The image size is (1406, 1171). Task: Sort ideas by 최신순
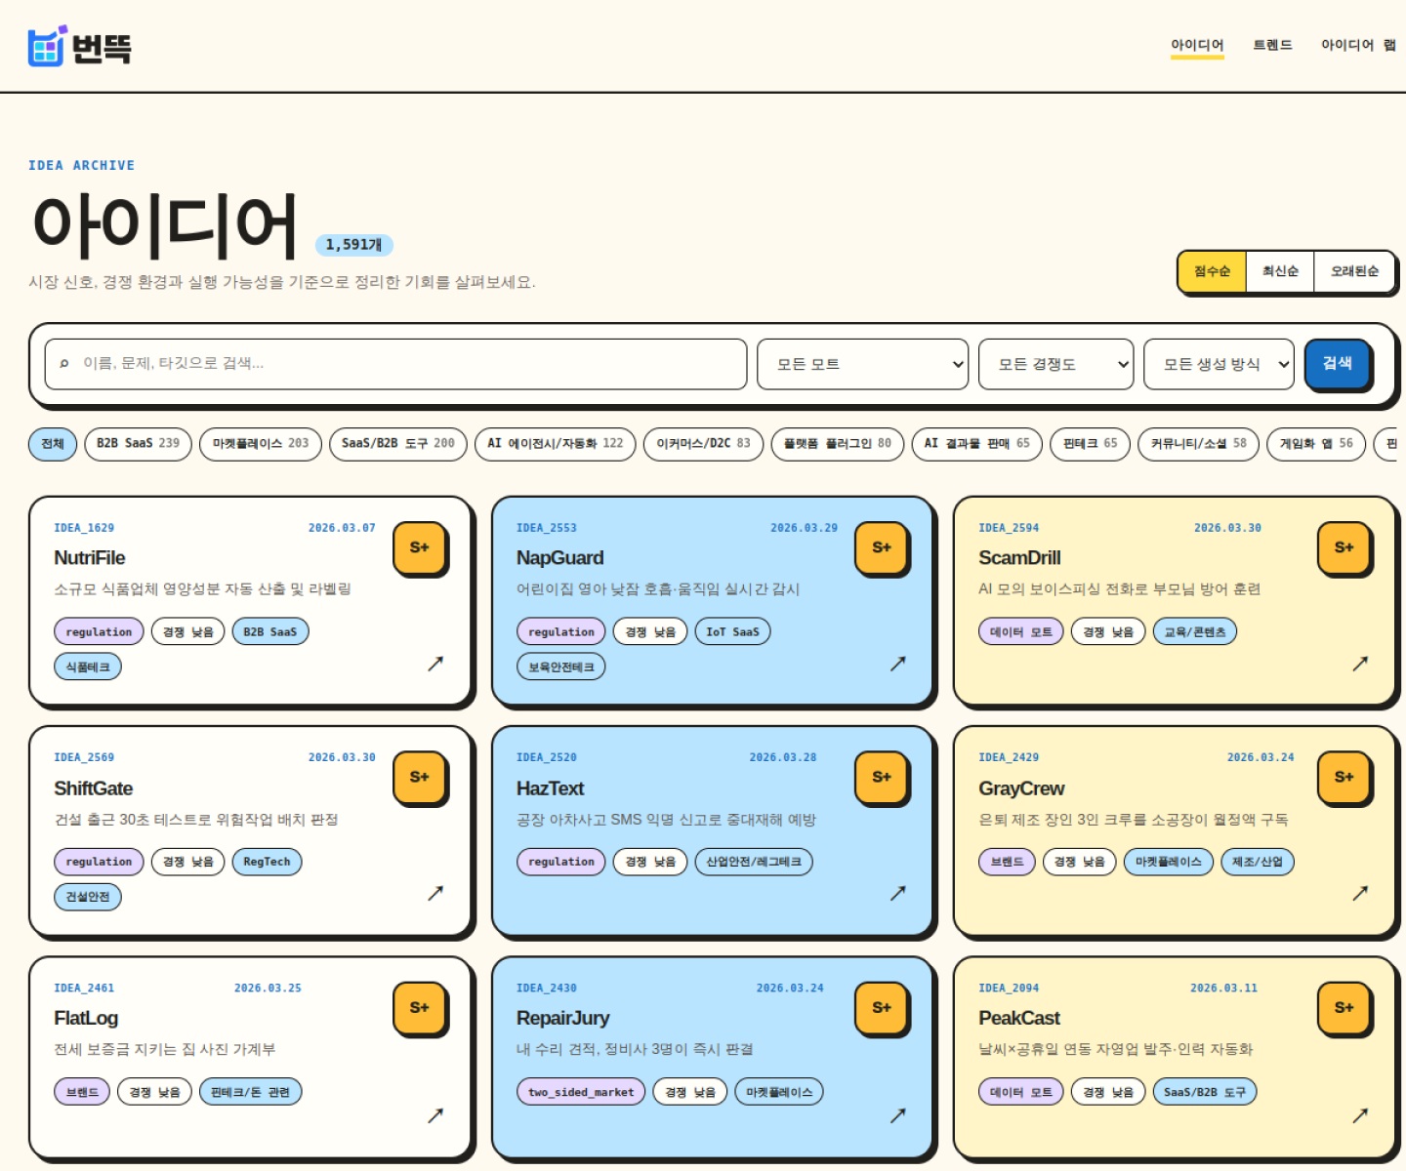click(x=1280, y=271)
